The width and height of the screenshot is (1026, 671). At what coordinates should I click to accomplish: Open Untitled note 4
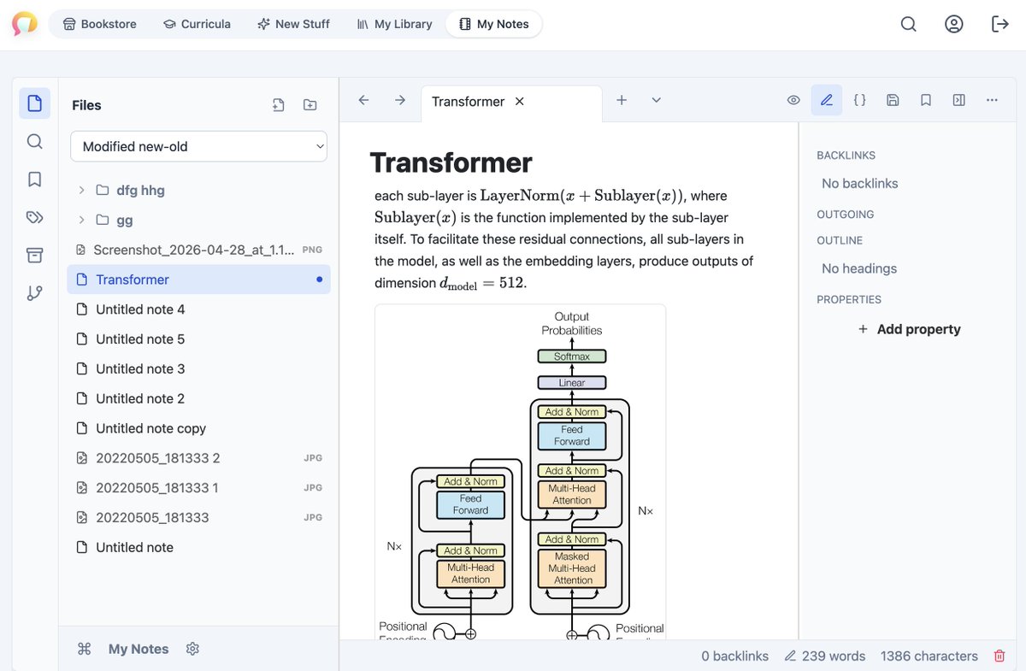(198, 309)
